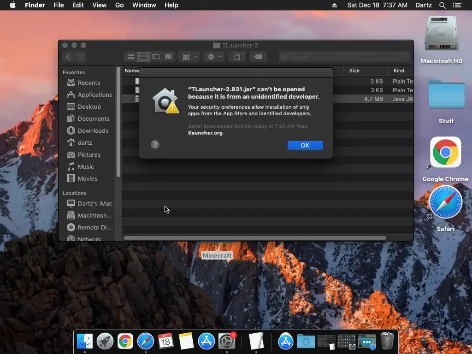Viewport: 472px width, 354px height.
Task: Select Dartz's iMac under Locations
Action: click(89, 203)
